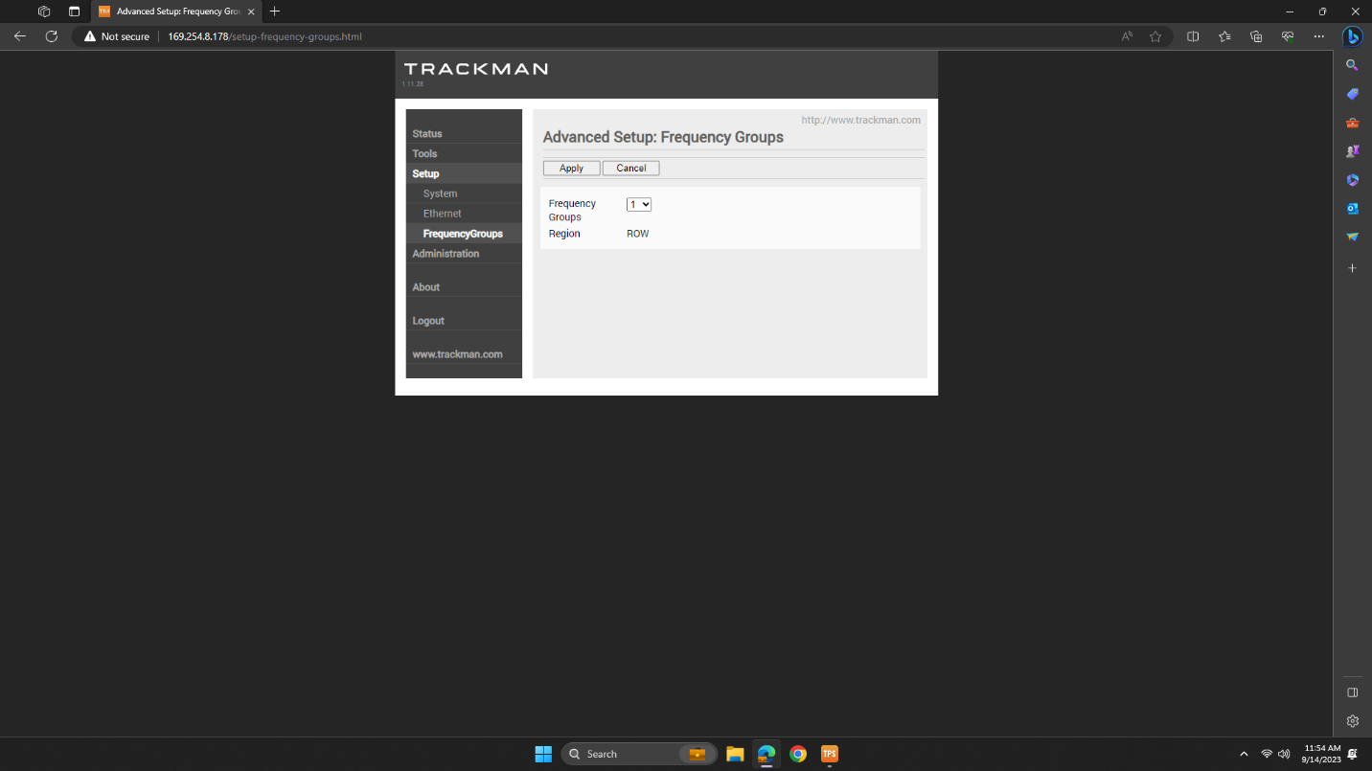Expand hidden icons in the system tray

coord(1244,754)
